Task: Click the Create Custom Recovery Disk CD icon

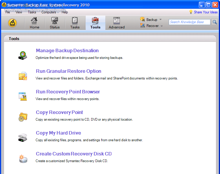Action: pos(23,159)
